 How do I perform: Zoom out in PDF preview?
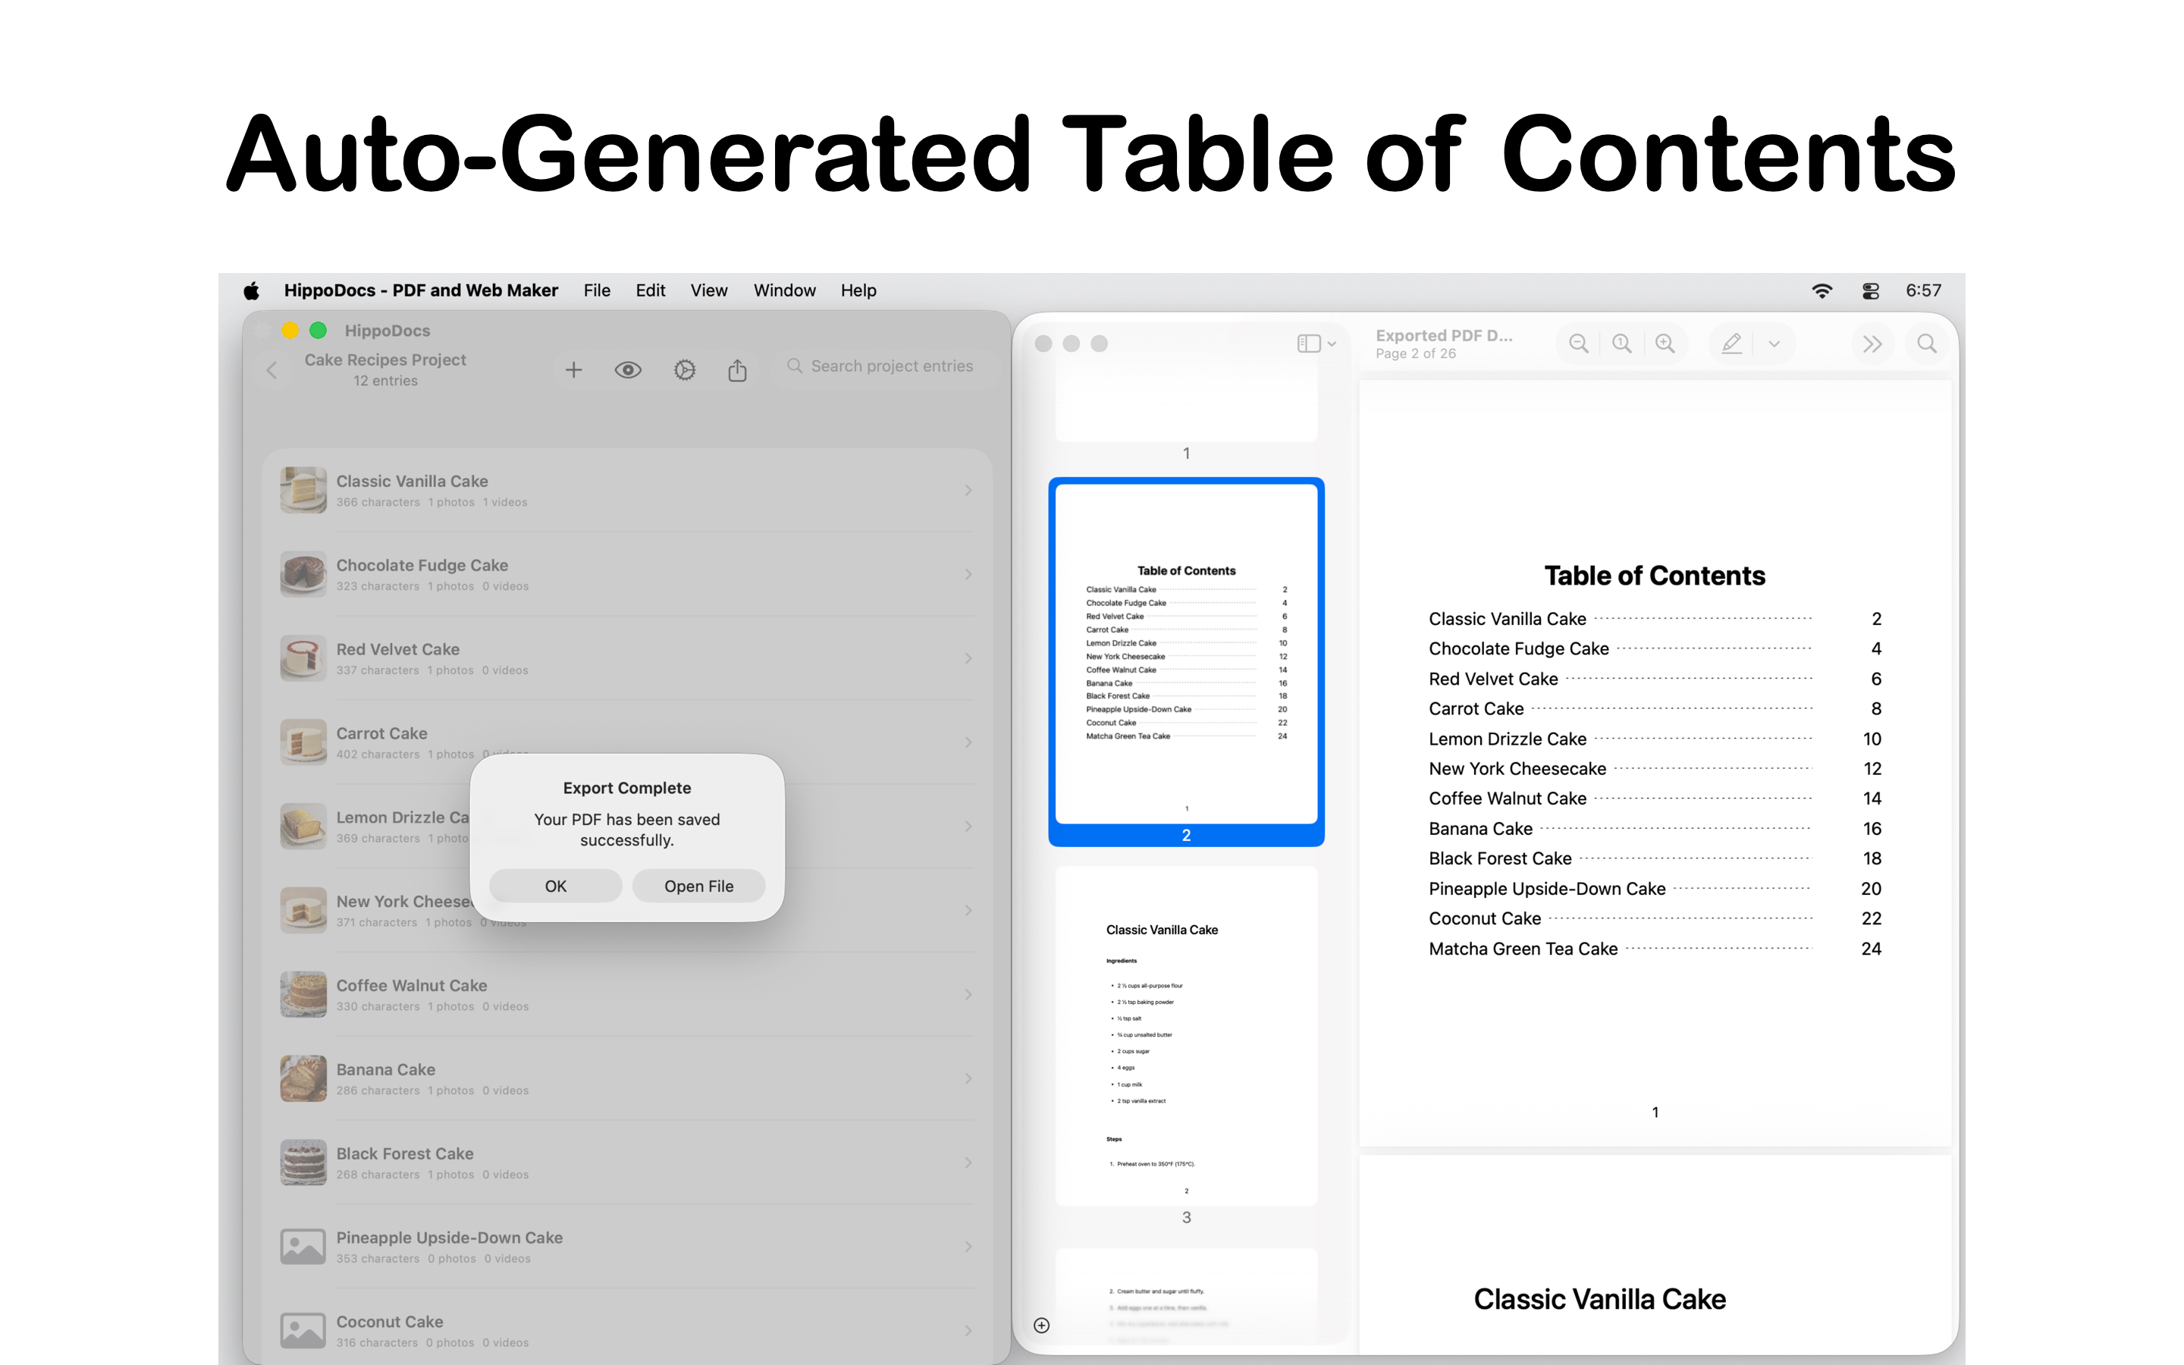tap(1578, 344)
